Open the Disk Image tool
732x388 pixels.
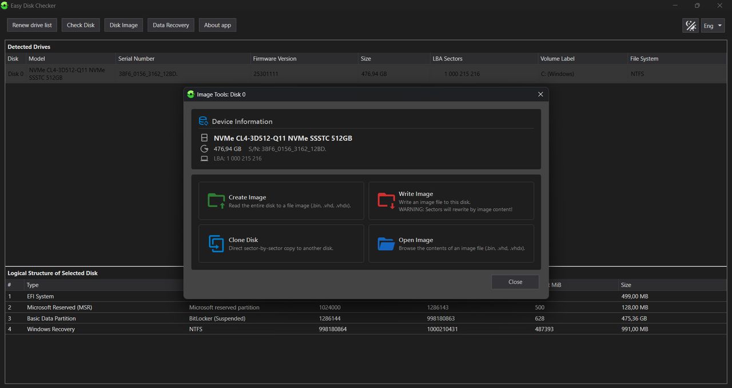pos(124,25)
